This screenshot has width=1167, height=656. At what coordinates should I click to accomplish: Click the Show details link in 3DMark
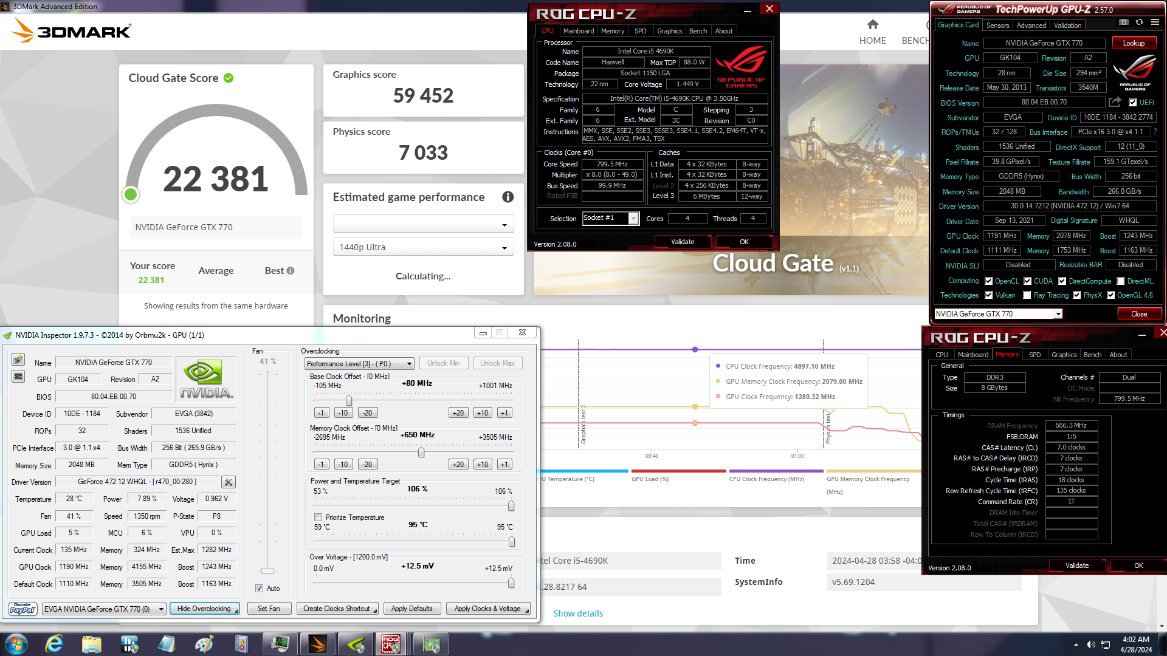tap(578, 613)
